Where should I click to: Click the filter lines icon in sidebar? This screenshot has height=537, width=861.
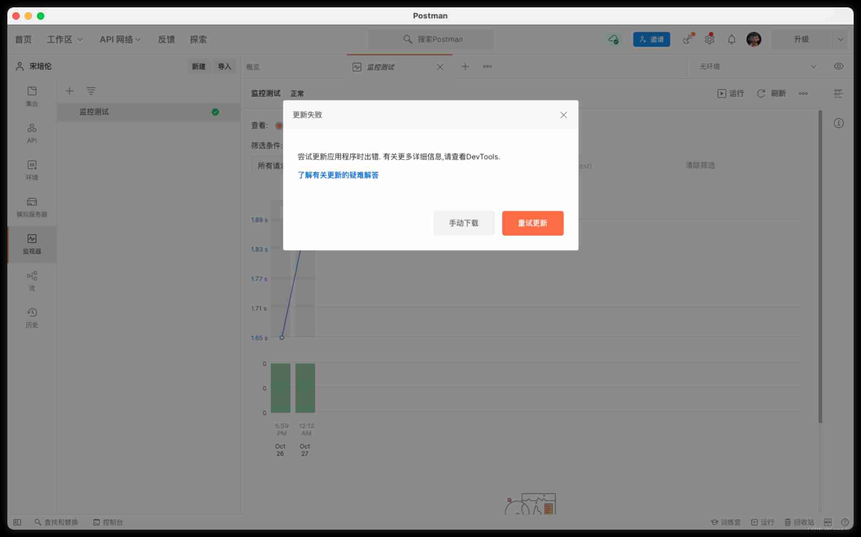coord(91,91)
